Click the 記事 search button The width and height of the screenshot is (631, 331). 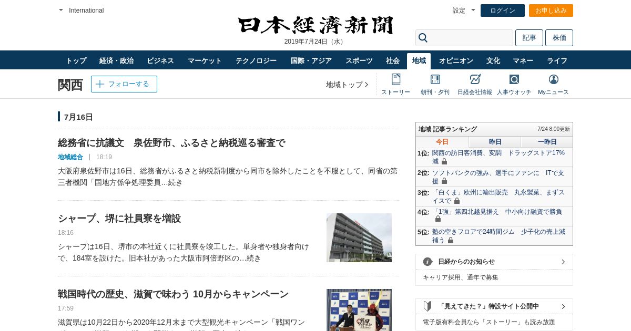click(529, 38)
